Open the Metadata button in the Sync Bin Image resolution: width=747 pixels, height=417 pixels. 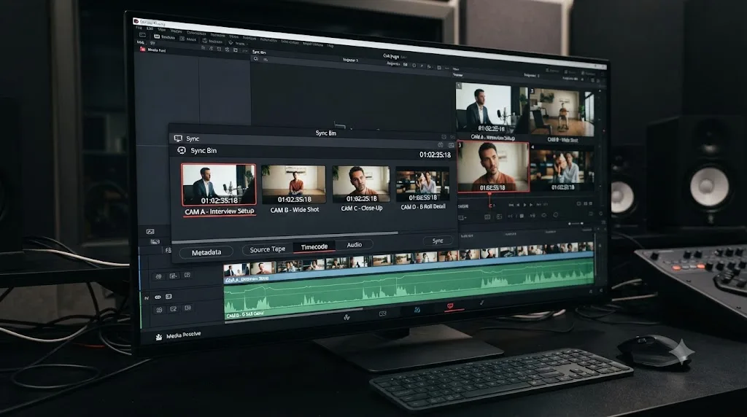pos(206,252)
